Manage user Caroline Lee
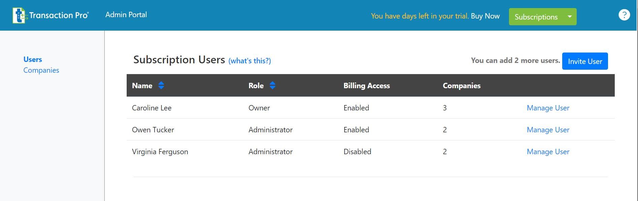This screenshot has width=638, height=201. (548, 108)
